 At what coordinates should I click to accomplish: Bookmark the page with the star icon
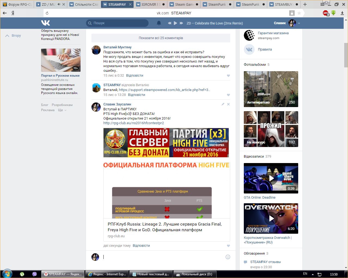click(299, 13)
